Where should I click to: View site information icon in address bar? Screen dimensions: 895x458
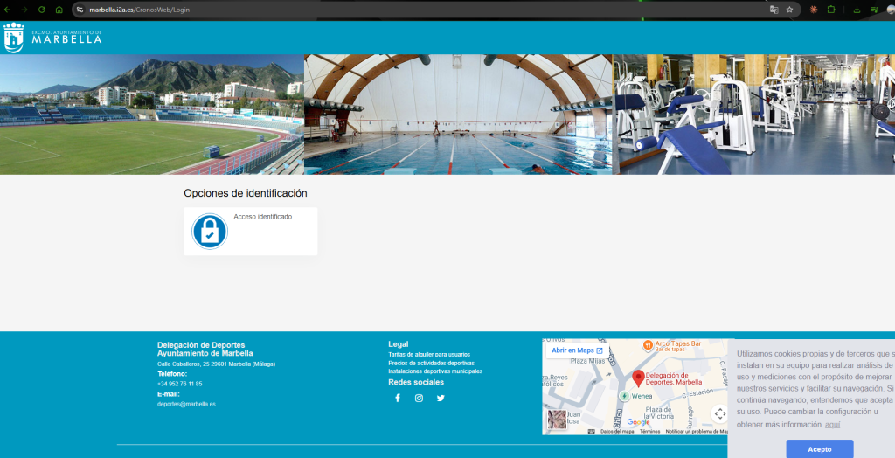[x=80, y=10]
